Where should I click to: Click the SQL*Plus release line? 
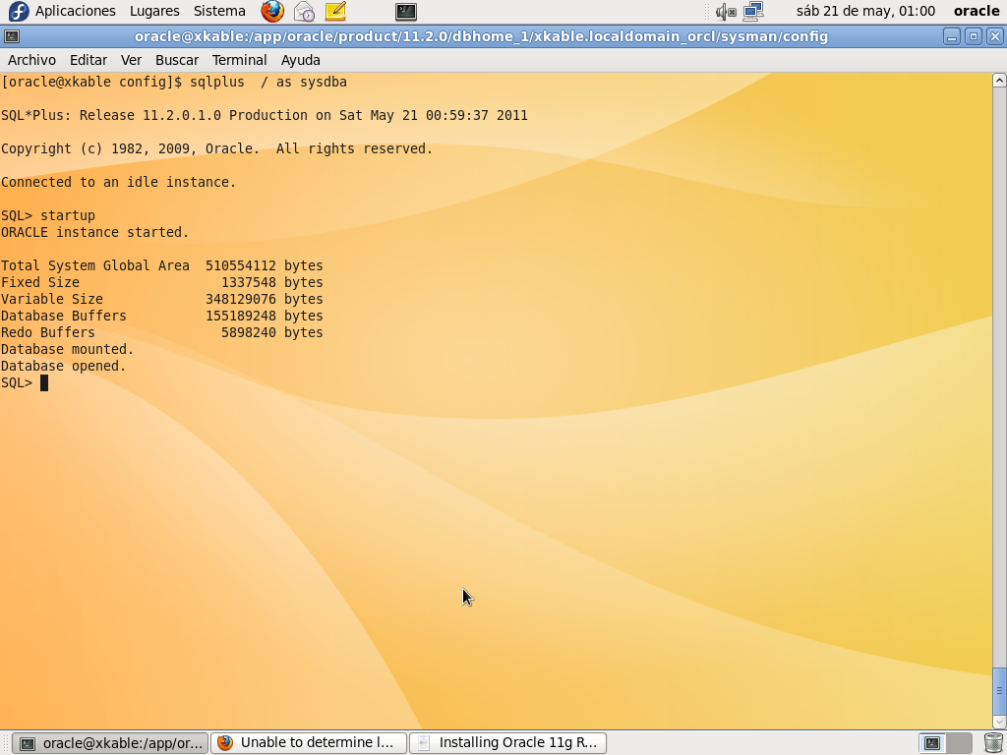click(x=264, y=116)
